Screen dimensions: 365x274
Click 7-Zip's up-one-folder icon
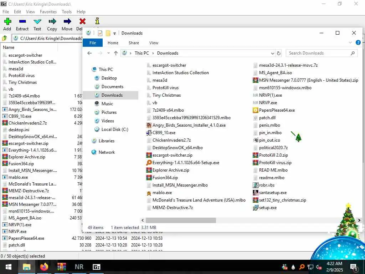coord(5,38)
